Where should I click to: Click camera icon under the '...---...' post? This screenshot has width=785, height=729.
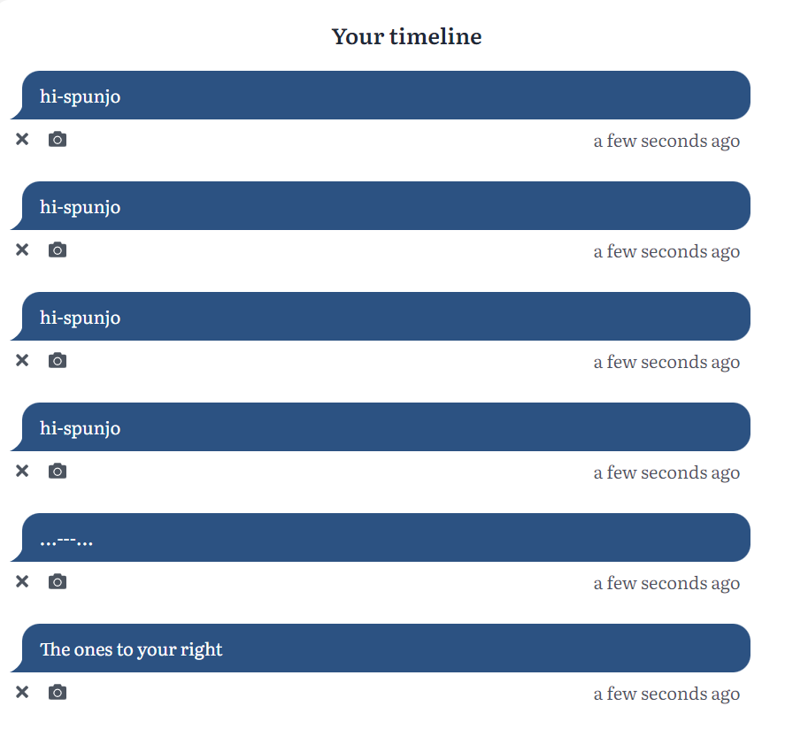[58, 581]
